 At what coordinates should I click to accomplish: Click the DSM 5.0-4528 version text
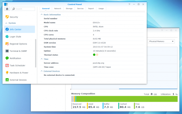[99, 43]
